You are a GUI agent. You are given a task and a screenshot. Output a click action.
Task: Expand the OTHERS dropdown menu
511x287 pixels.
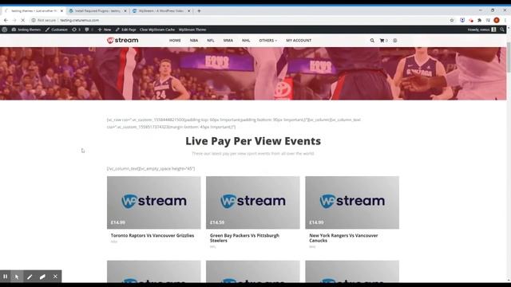268,41
